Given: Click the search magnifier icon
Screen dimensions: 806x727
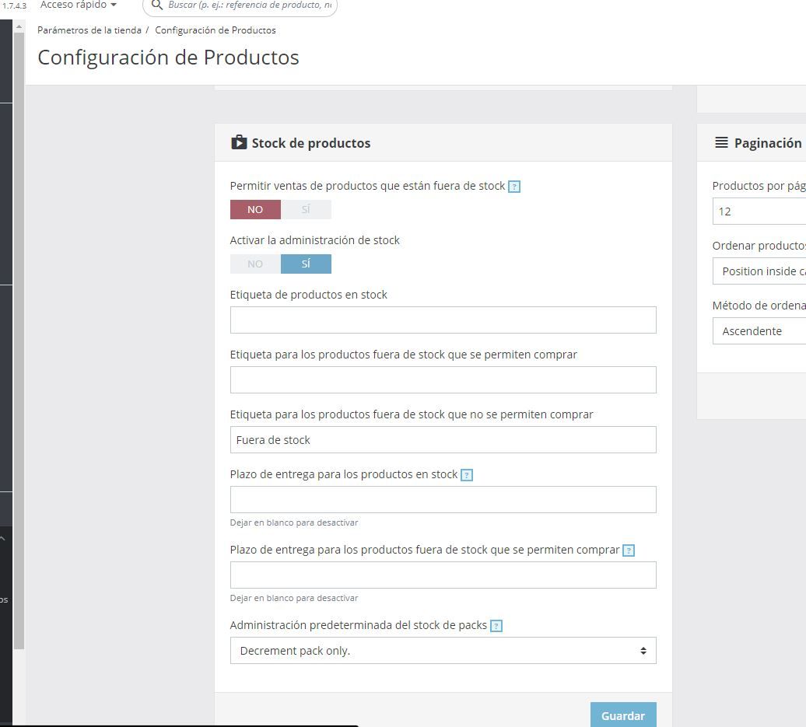Looking at the screenshot, I should click(157, 5).
